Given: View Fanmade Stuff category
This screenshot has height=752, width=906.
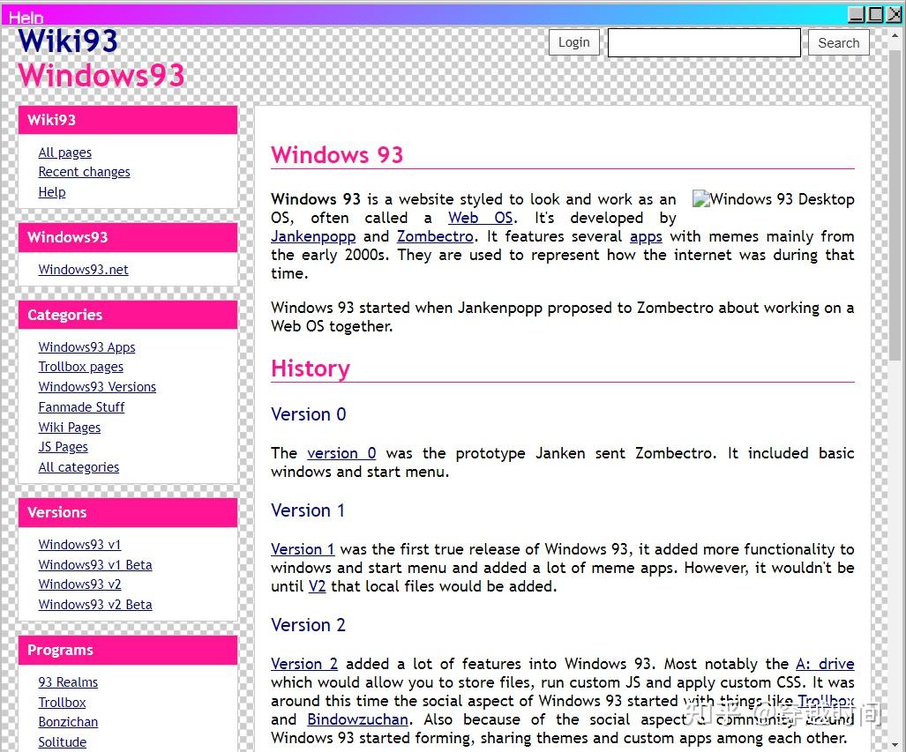Looking at the screenshot, I should pyautogui.click(x=81, y=406).
